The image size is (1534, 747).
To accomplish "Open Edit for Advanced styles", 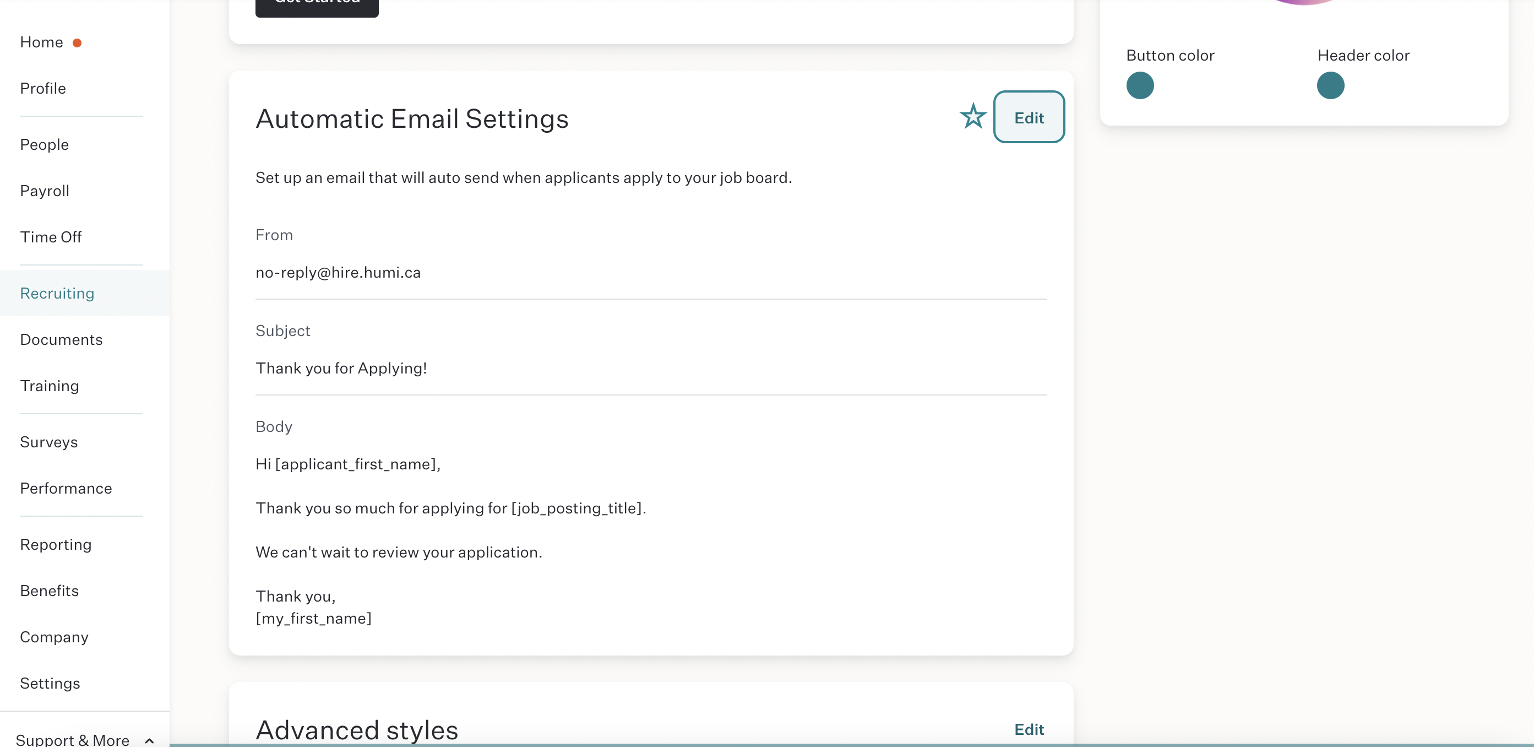I will click(x=1029, y=729).
